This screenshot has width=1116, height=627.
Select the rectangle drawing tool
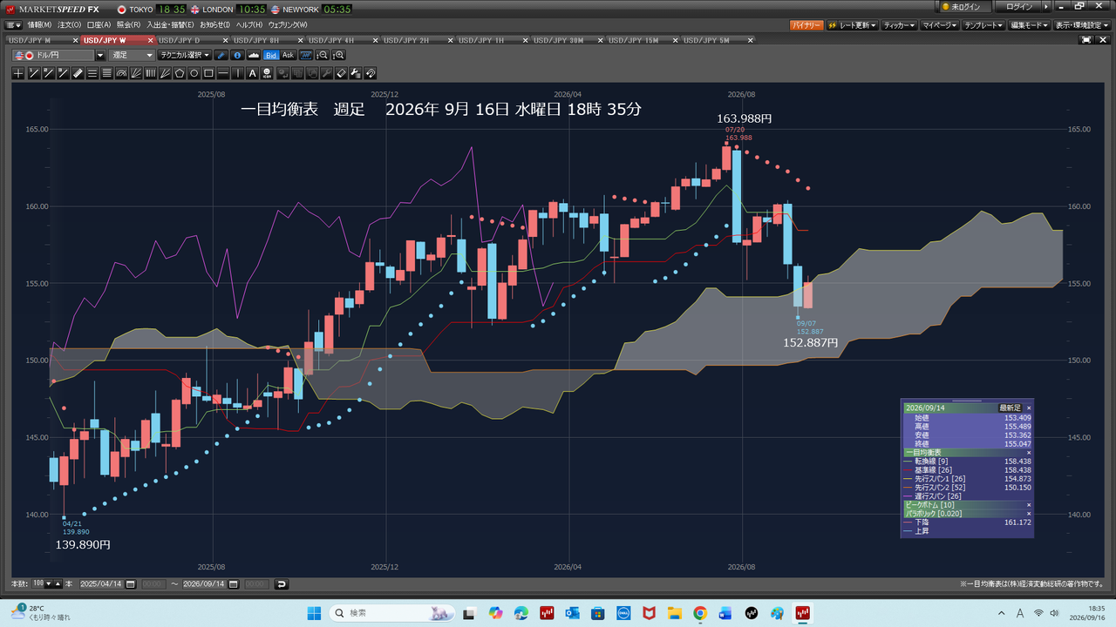point(208,73)
